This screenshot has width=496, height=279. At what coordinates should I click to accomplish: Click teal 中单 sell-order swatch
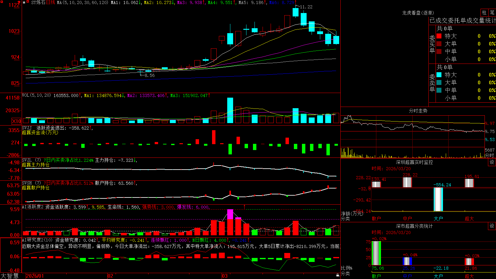tap(439, 90)
